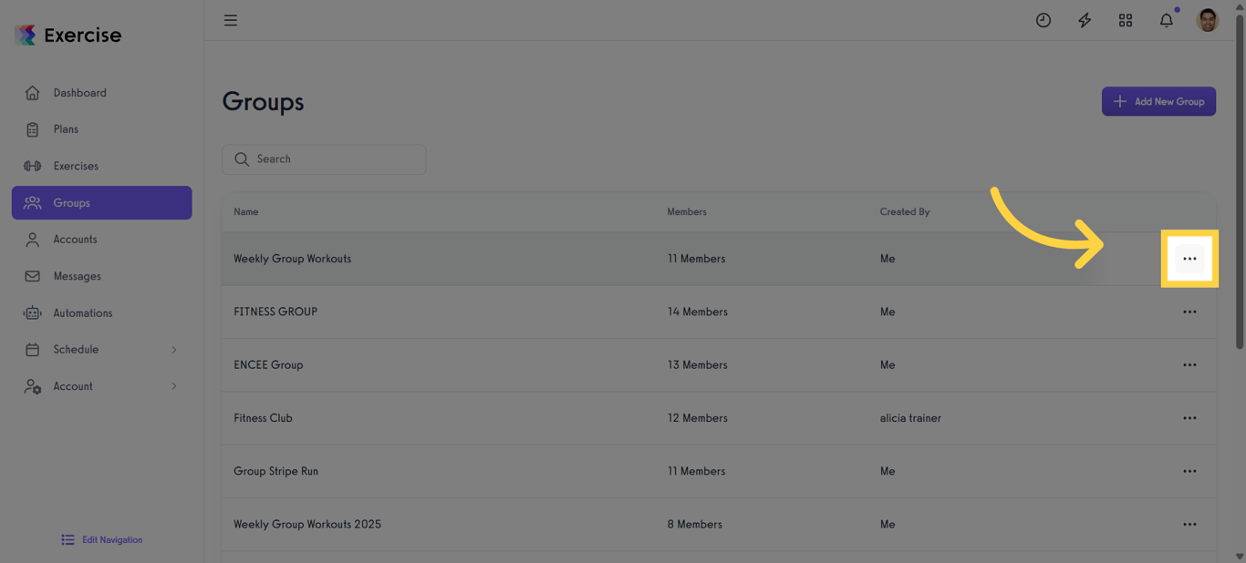Open the options menu for FITNESS GROUP
Viewport: 1246px width, 563px height.
(1189, 311)
